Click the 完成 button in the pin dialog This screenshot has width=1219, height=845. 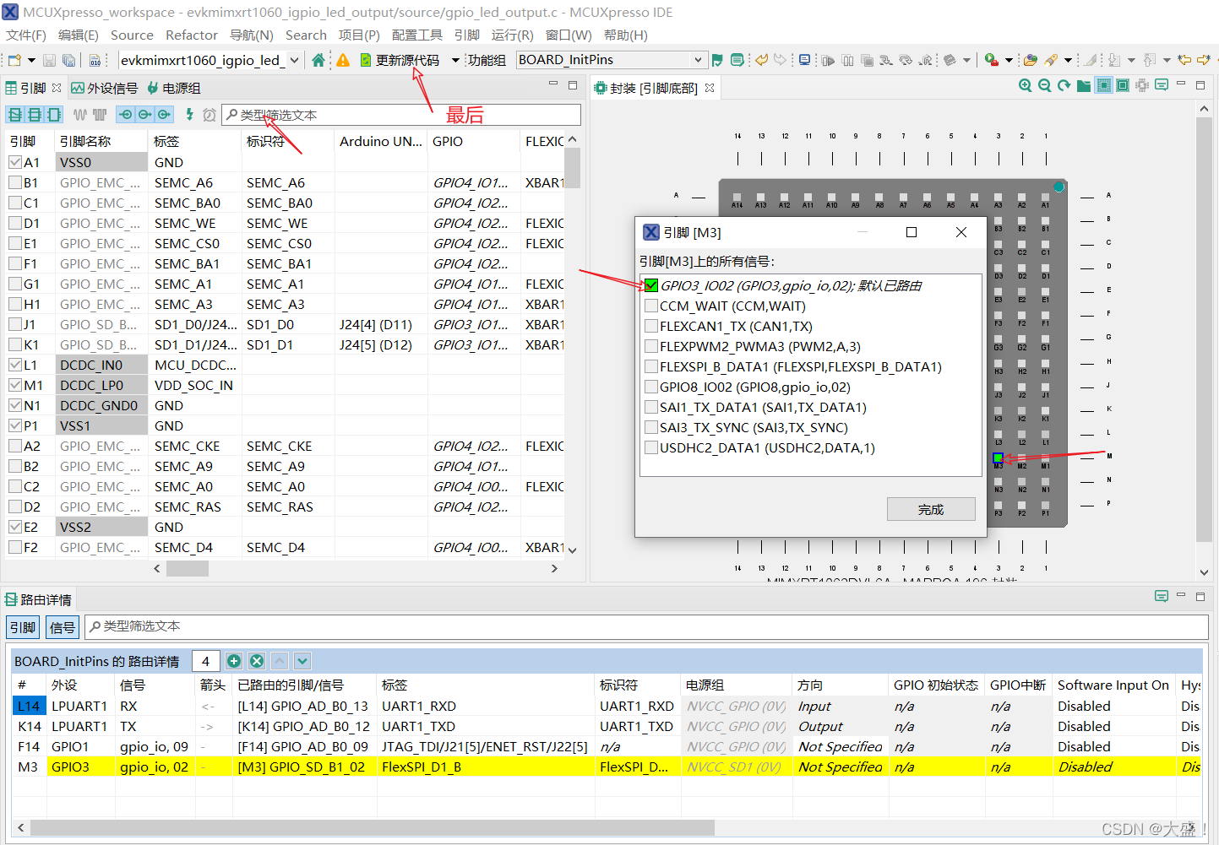[931, 509]
